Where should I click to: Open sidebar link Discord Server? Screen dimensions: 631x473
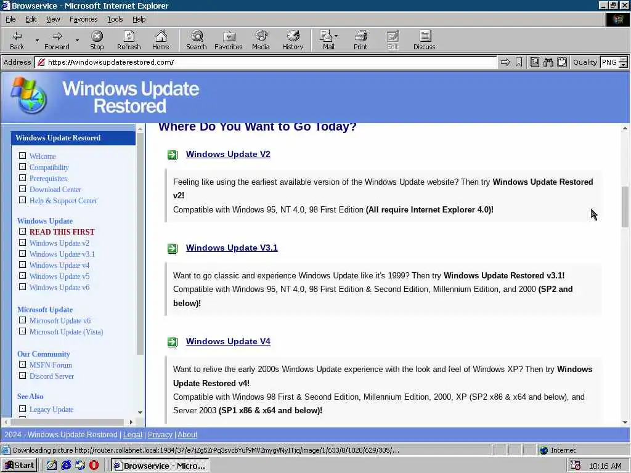[52, 376]
